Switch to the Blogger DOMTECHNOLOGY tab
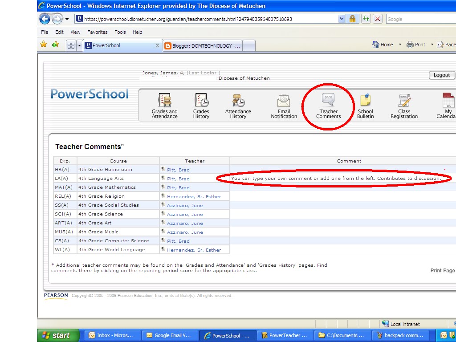 coord(203,46)
